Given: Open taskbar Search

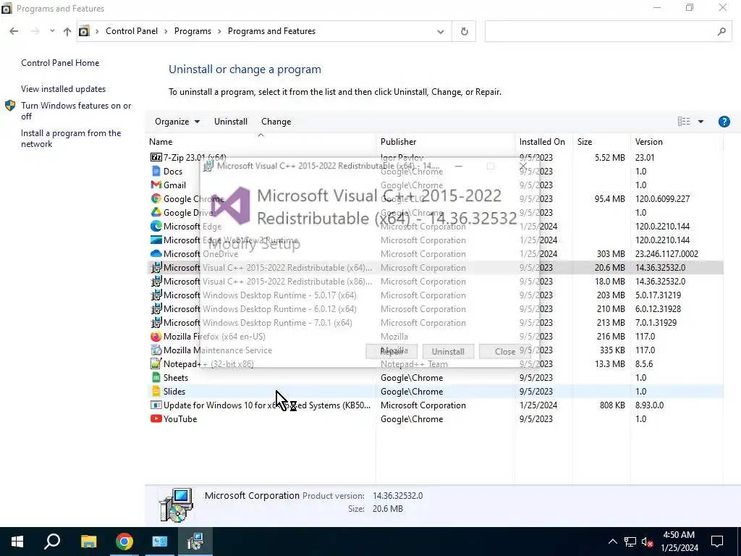Looking at the screenshot, I should (52, 542).
